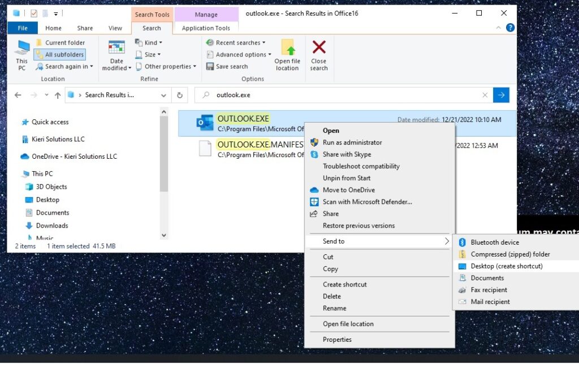Click navigation pane scroll up arrow
Screen dimensions: 579x365
click(x=164, y=112)
